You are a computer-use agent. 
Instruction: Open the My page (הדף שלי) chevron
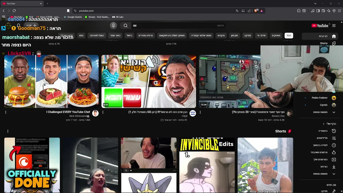point(323,124)
